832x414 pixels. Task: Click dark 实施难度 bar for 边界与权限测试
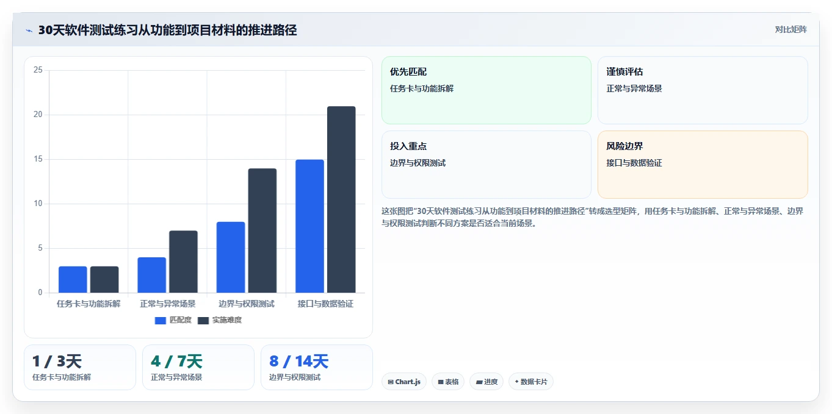click(x=262, y=230)
